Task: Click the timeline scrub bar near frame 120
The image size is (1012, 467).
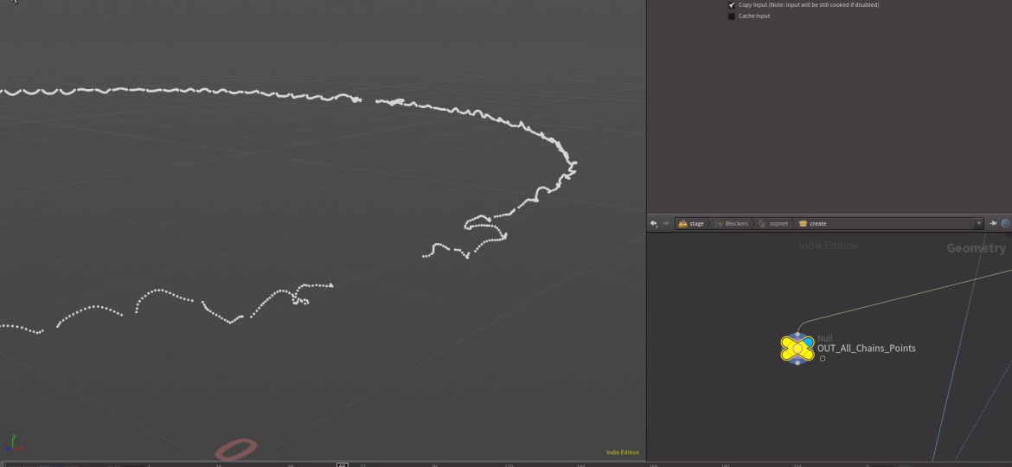Action: pos(509,464)
